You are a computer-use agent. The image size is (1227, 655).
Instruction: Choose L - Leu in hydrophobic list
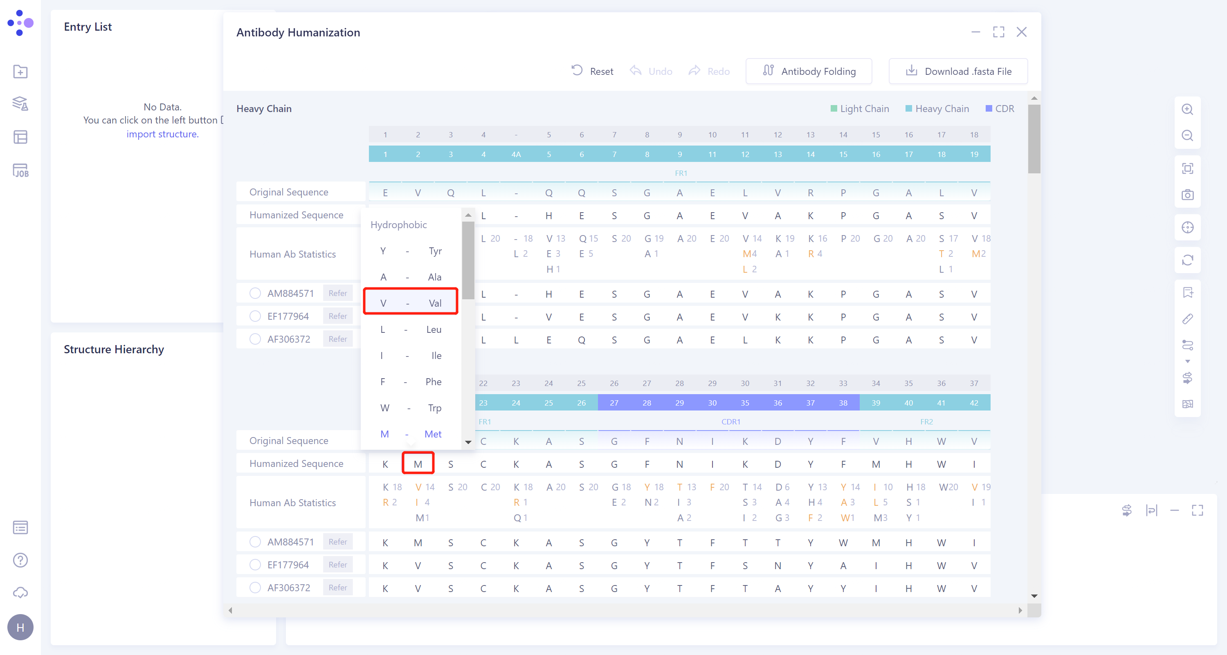[x=411, y=330]
